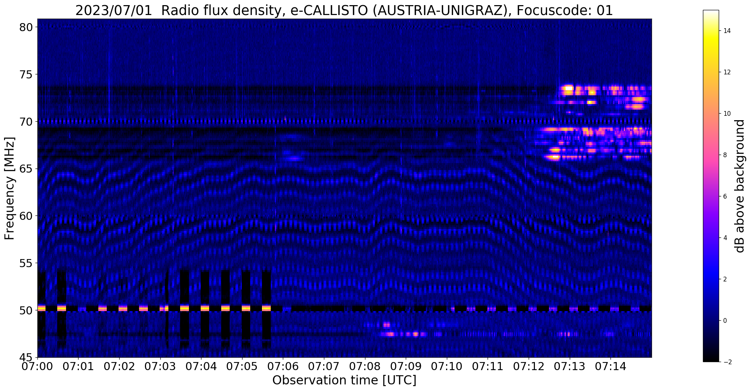The height and width of the screenshot is (391, 751).
Task: Click the colorbar tick value 8
Action: pos(725,155)
